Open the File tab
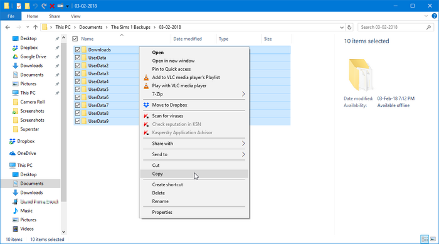 [11, 16]
